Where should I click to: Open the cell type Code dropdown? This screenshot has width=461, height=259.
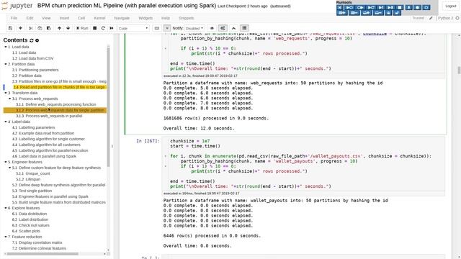pos(133,28)
